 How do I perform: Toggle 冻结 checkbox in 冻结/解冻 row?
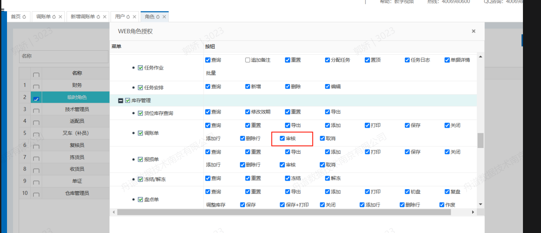point(288,178)
